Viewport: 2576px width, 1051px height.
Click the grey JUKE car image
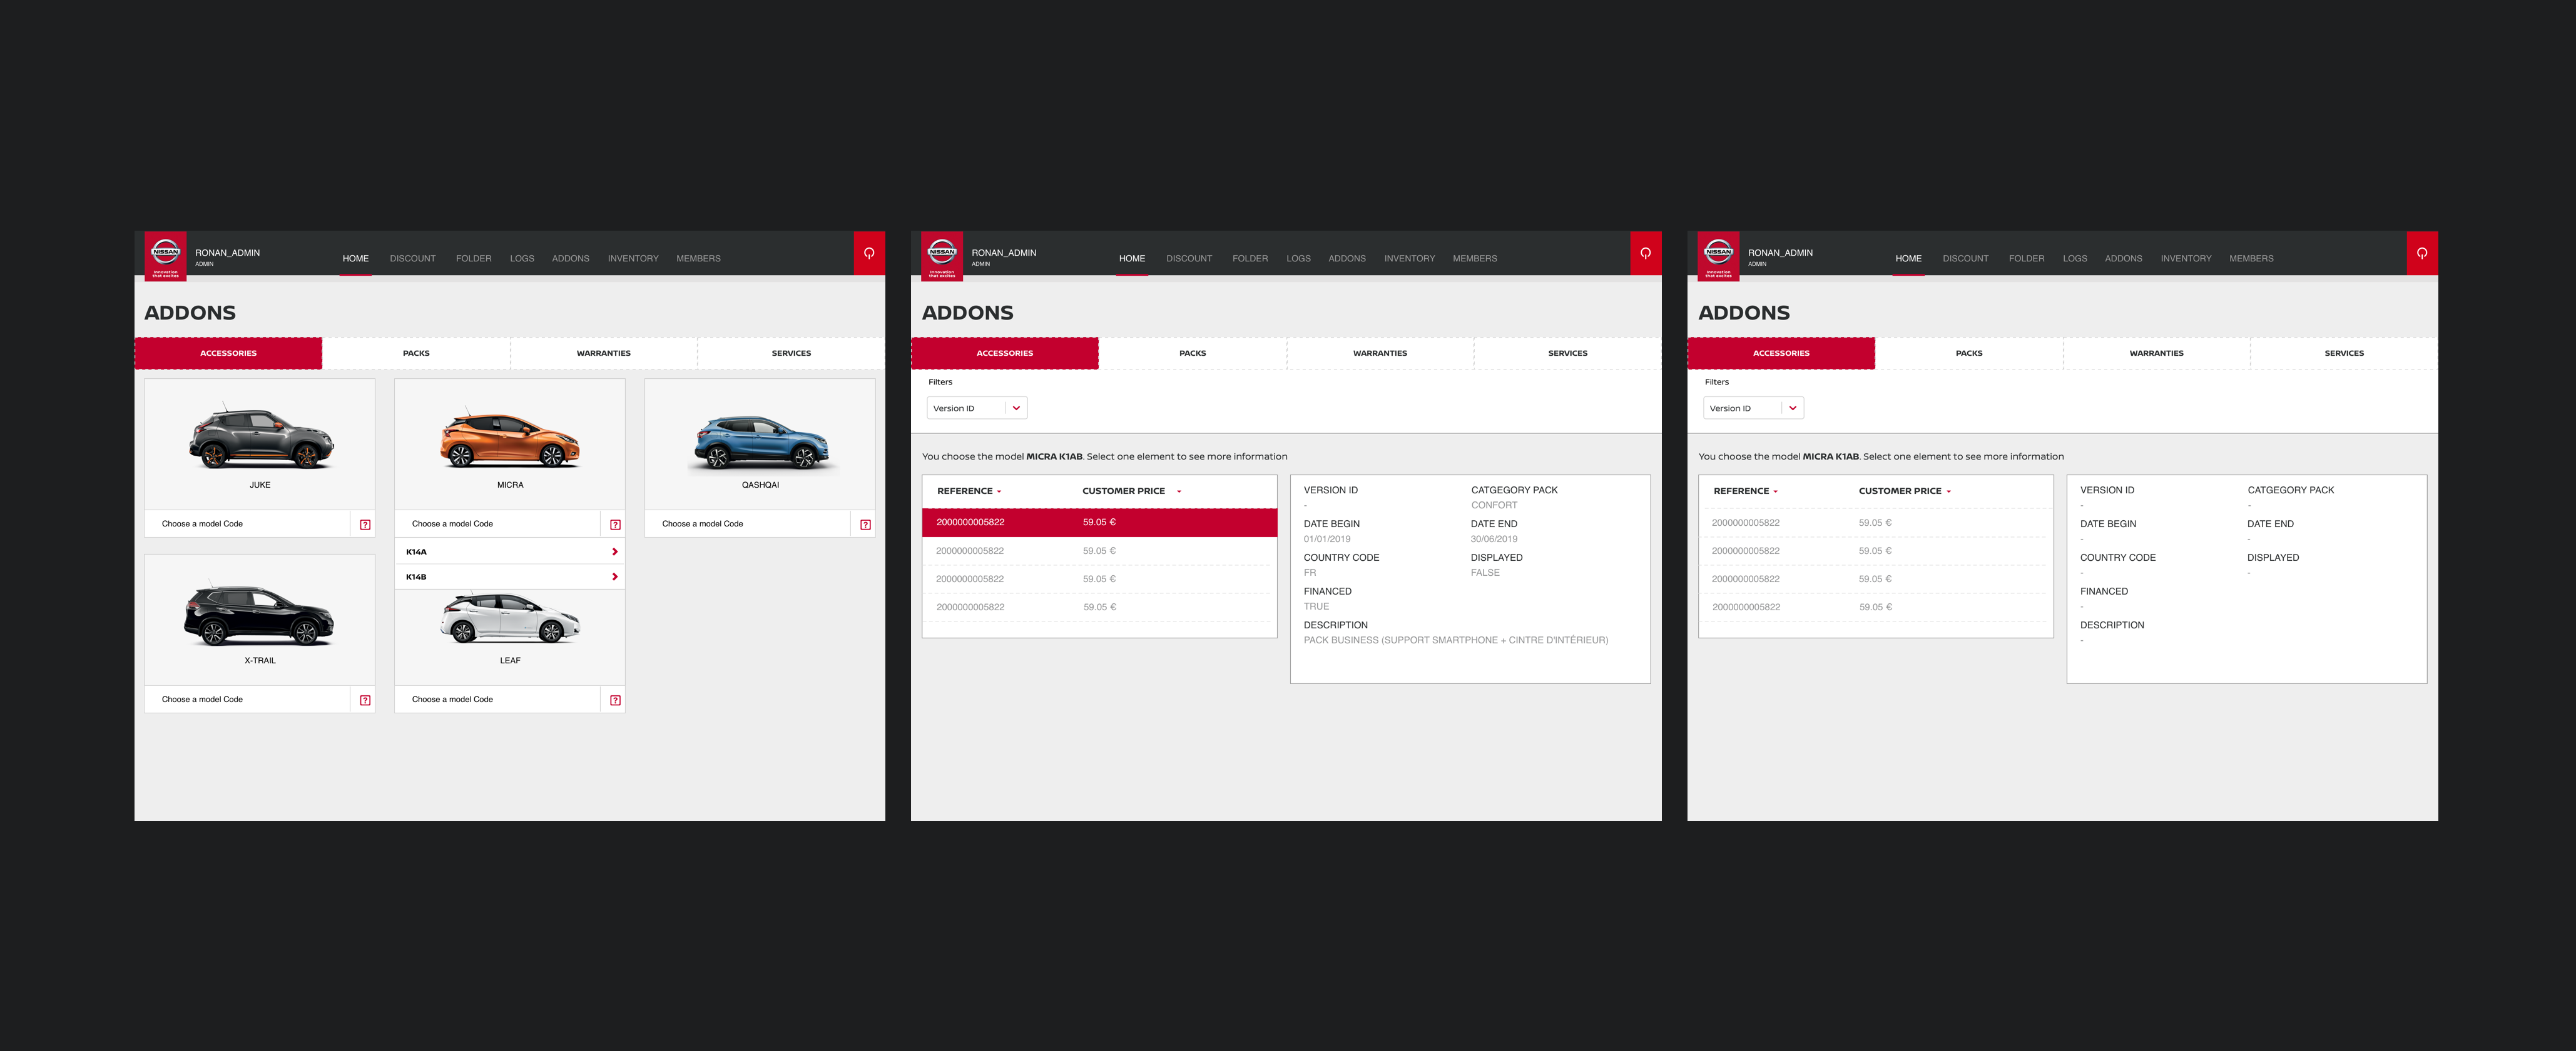click(260, 438)
